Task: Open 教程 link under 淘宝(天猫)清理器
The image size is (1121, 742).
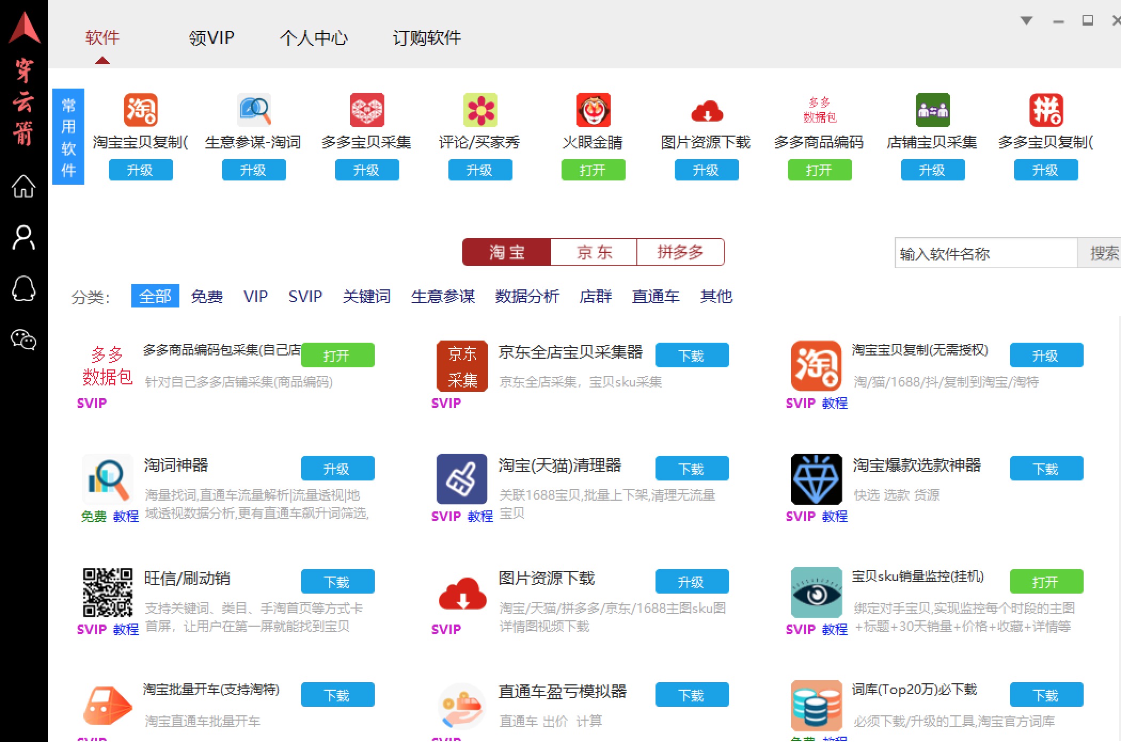Action: (x=480, y=516)
